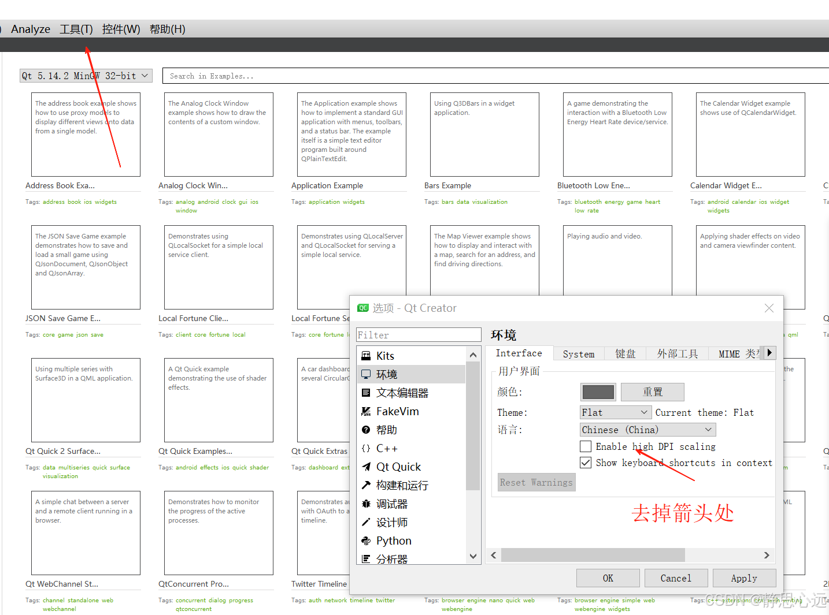The width and height of the screenshot is (829, 615).
Task: Click the 'qtconcurrent' tag link
Action: pos(194,609)
